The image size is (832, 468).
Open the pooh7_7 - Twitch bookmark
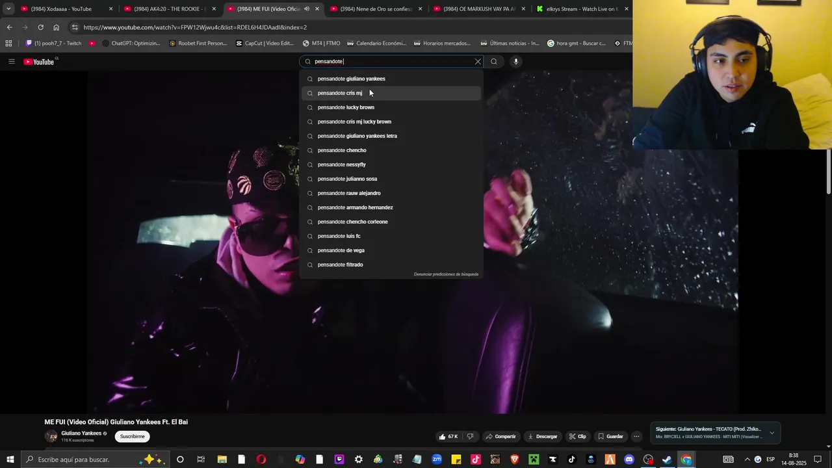tap(53, 44)
